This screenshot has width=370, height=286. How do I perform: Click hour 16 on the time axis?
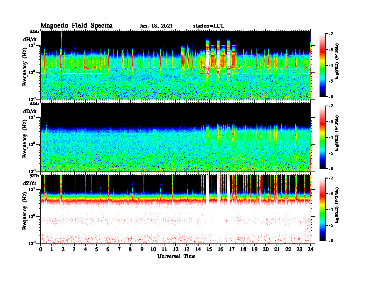tap(221, 249)
